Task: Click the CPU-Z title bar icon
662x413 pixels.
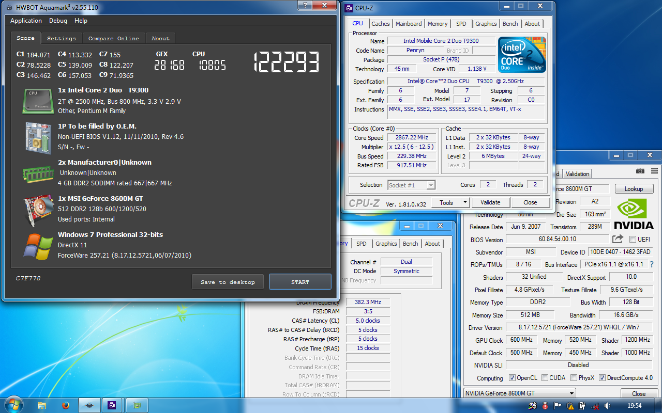Action: (x=349, y=8)
